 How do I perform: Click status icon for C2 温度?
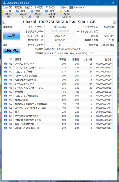pyautogui.click(x=5, y=112)
